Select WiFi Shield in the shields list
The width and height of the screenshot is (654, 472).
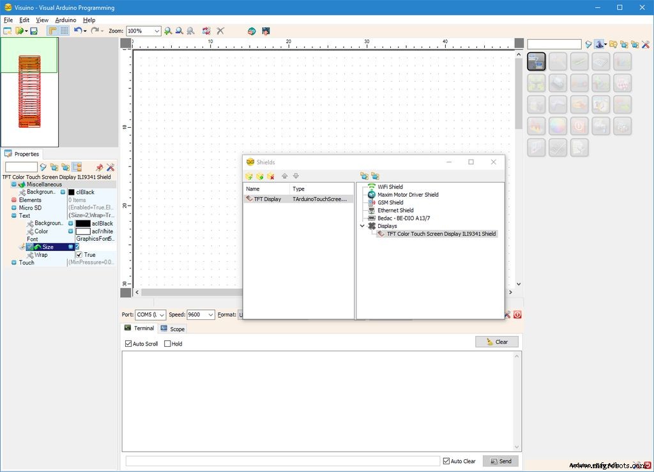pyautogui.click(x=390, y=187)
